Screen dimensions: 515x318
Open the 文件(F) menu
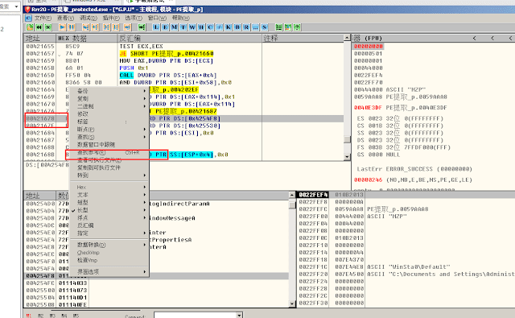point(43,18)
